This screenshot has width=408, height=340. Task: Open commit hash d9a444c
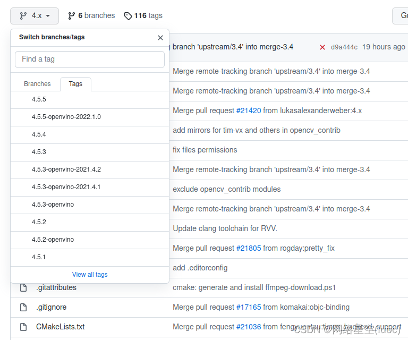pyautogui.click(x=344, y=47)
